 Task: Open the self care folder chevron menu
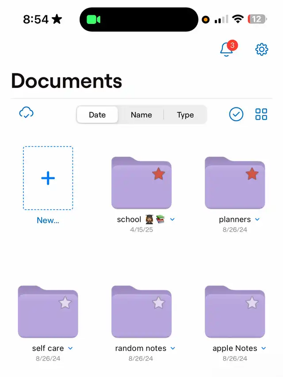(x=70, y=348)
